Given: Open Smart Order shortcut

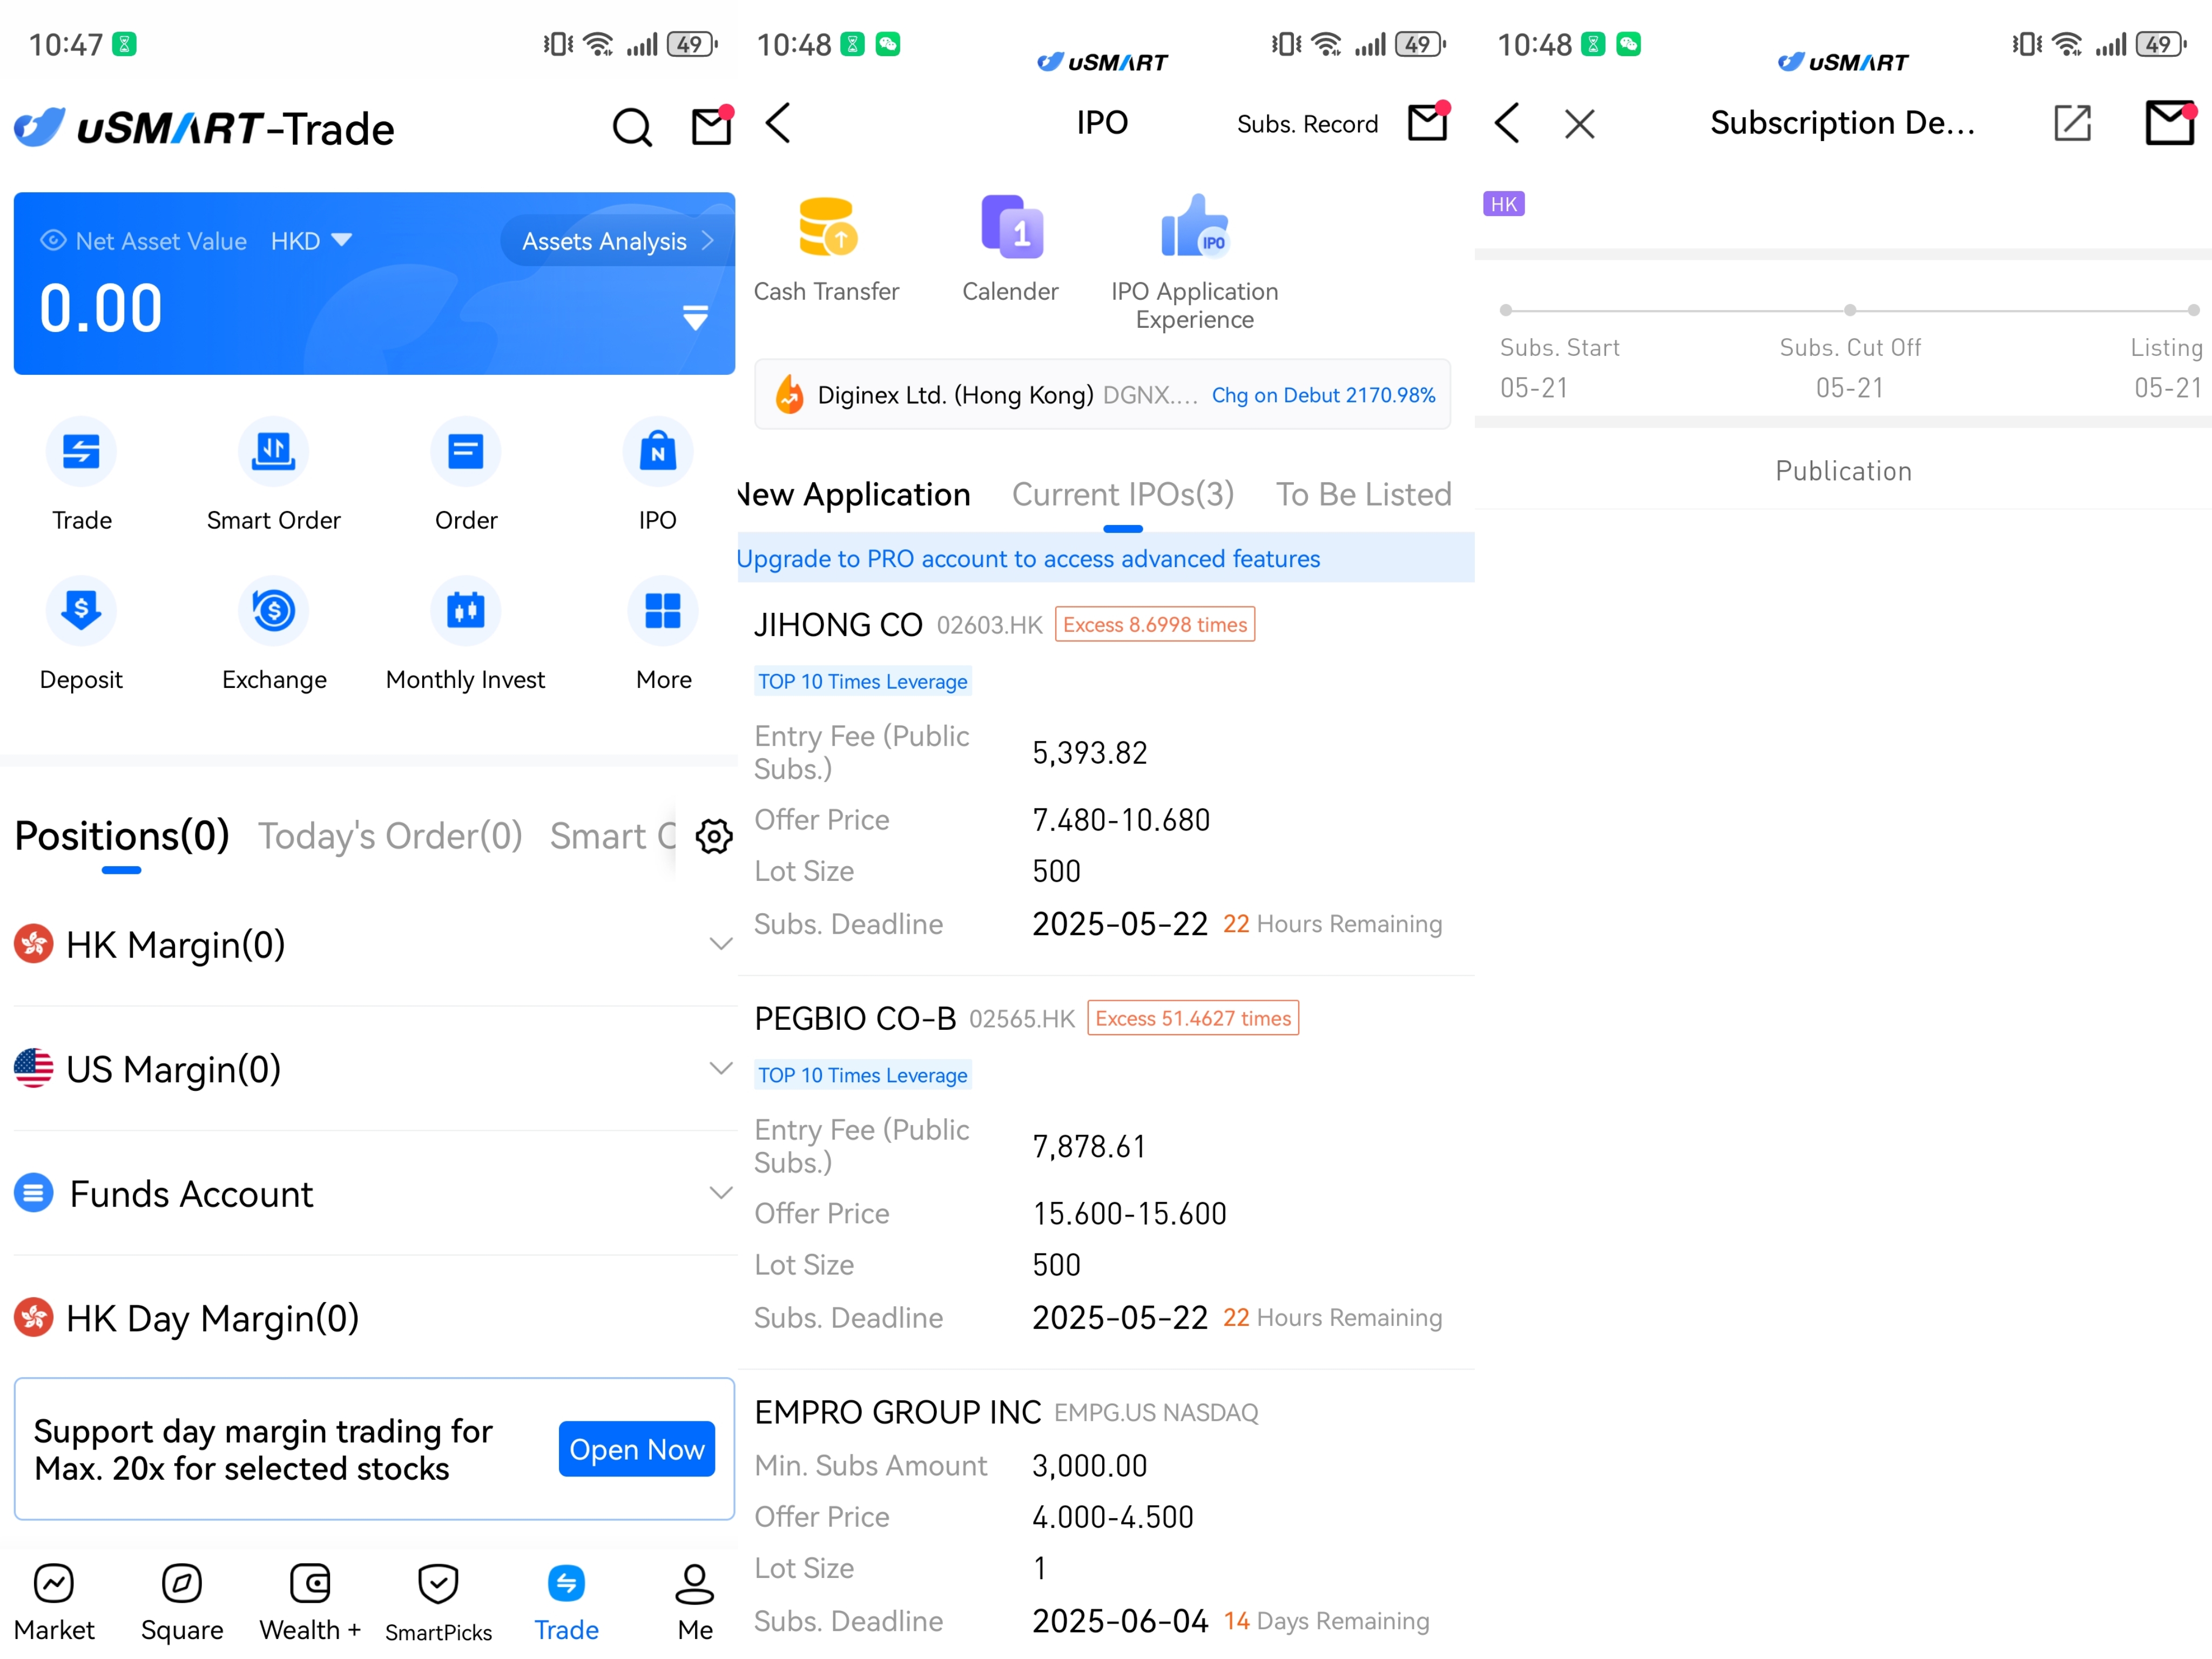Looking at the screenshot, I should tap(274, 475).
